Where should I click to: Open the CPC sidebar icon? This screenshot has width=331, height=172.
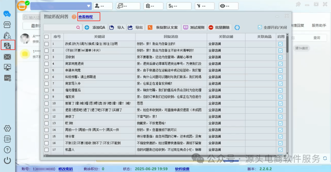click(x=8, y=78)
